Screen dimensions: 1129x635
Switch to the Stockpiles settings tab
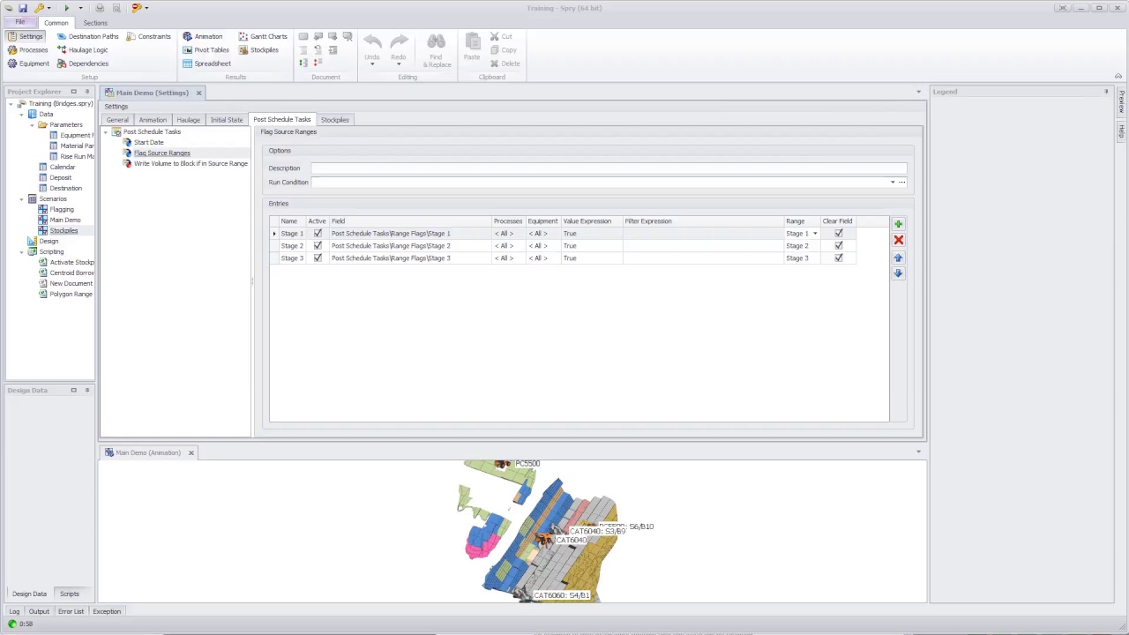(x=335, y=120)
